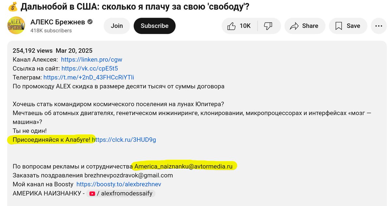Open the Boosty alexbrezhnev link
391x206 pixels.
click(x=119, y=184)
